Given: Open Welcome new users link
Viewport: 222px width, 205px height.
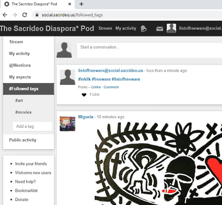Looking at the screenshot, I should click(33, 173).
